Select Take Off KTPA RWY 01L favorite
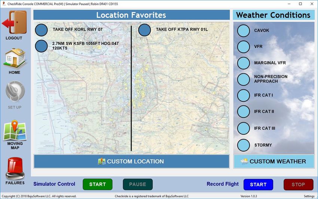Image resolution: width=318 pixels, height=199 pixels. coord(144,30)
